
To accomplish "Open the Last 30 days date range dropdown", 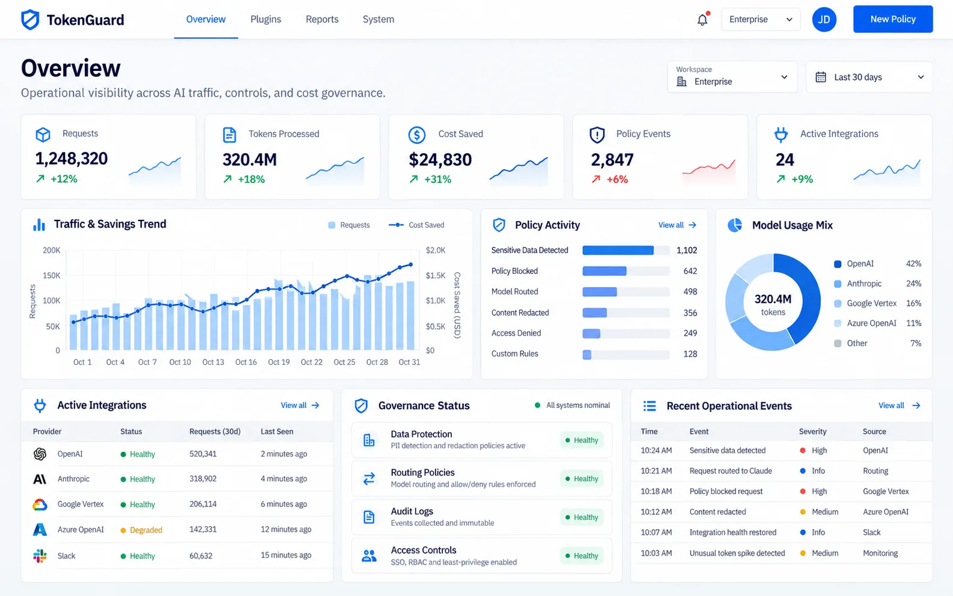I will [869, 77].
